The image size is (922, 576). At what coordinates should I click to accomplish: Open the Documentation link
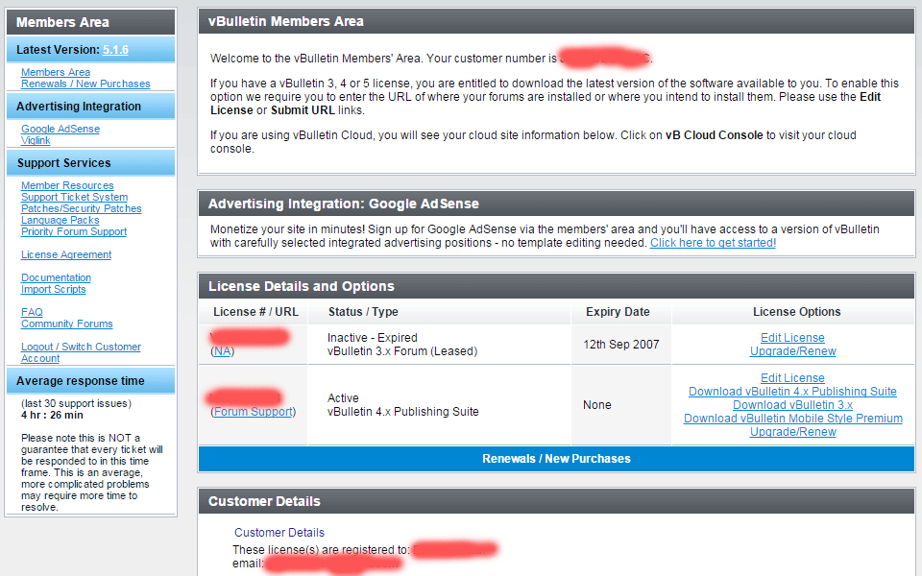[x=57, y=277]
